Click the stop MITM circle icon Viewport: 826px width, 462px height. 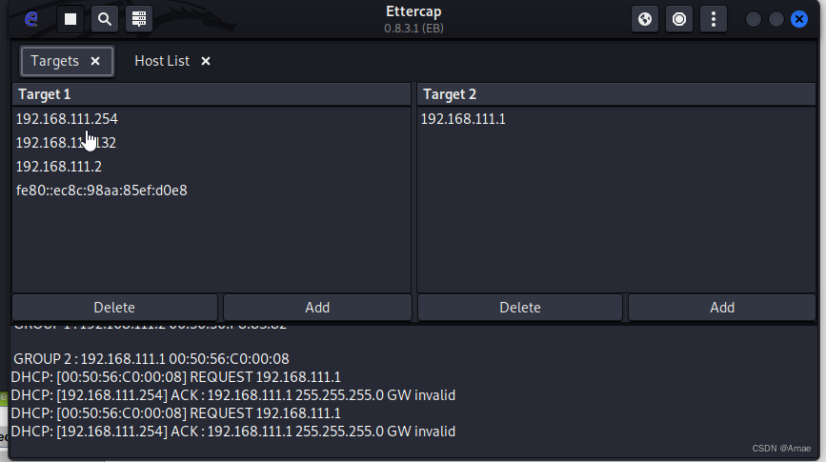tap(679, 19)
